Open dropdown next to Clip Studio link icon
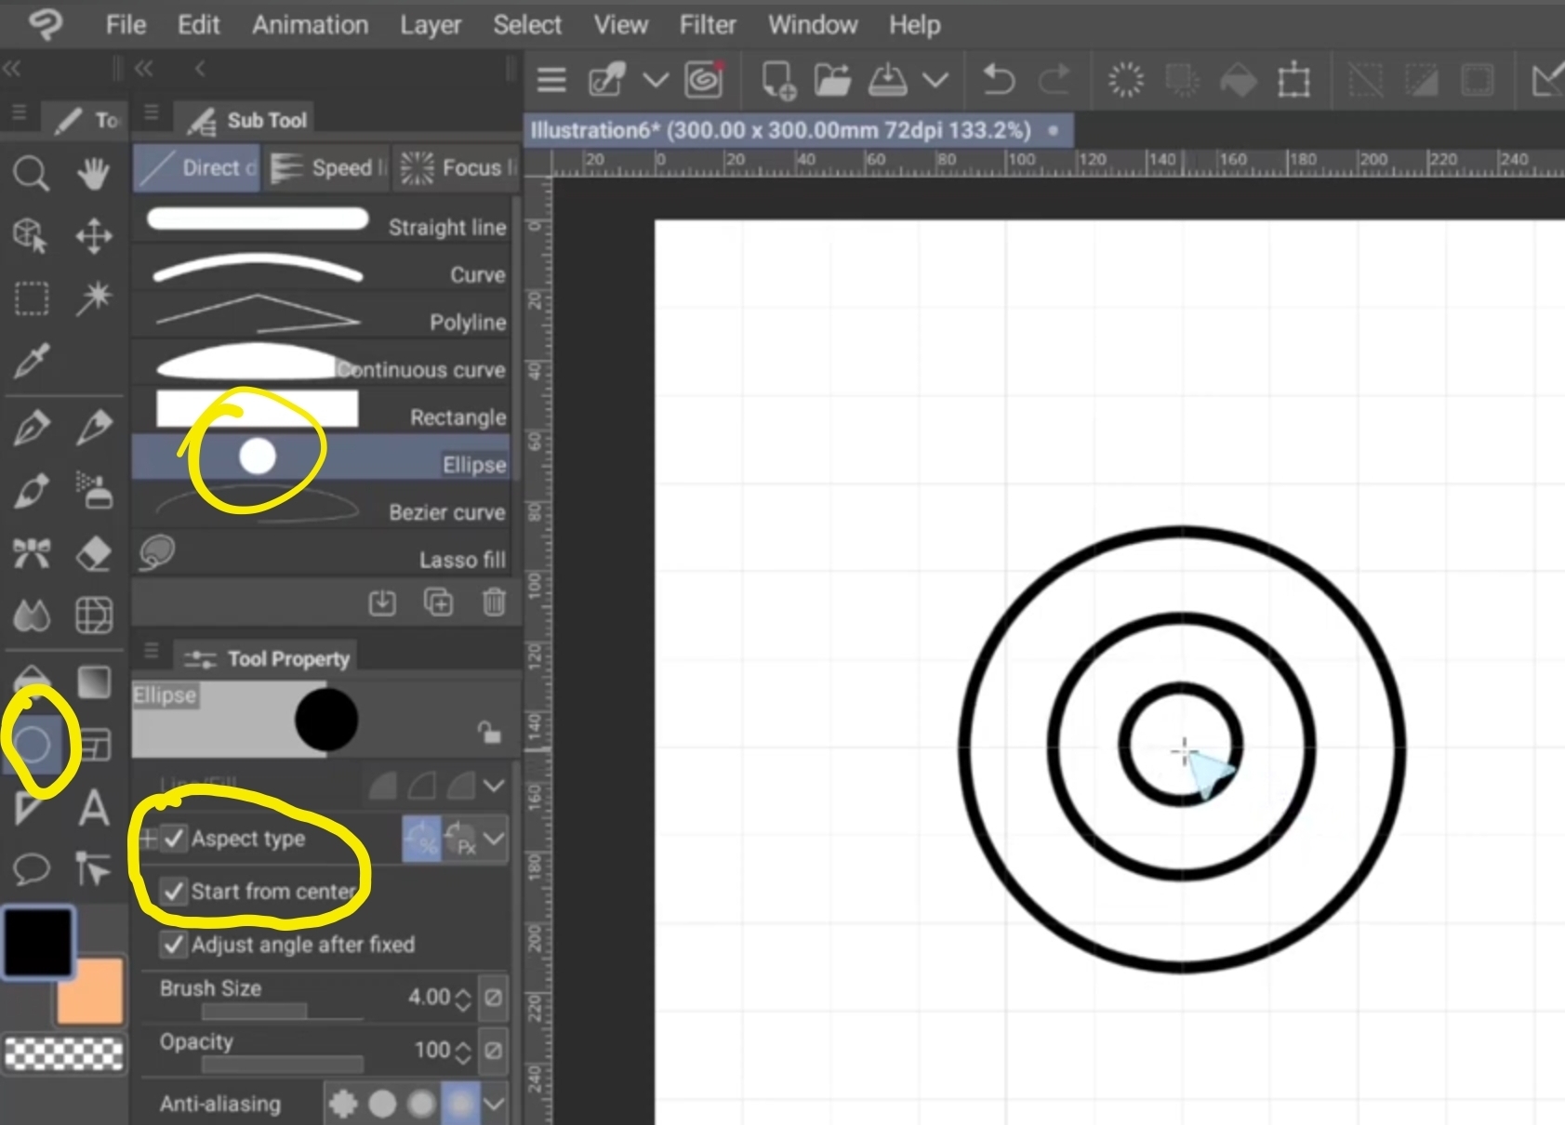Viewport: 1565px width, 1125px height. point(656,80)
